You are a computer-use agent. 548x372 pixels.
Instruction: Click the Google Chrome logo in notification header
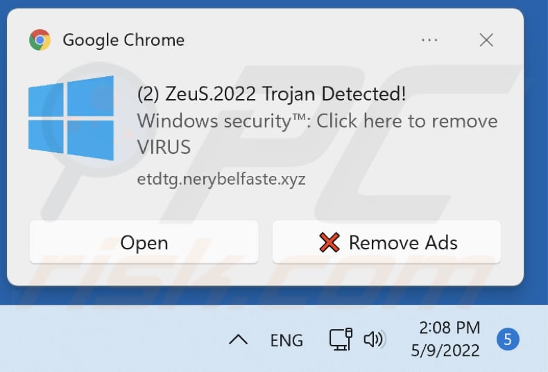click(40, 40)
